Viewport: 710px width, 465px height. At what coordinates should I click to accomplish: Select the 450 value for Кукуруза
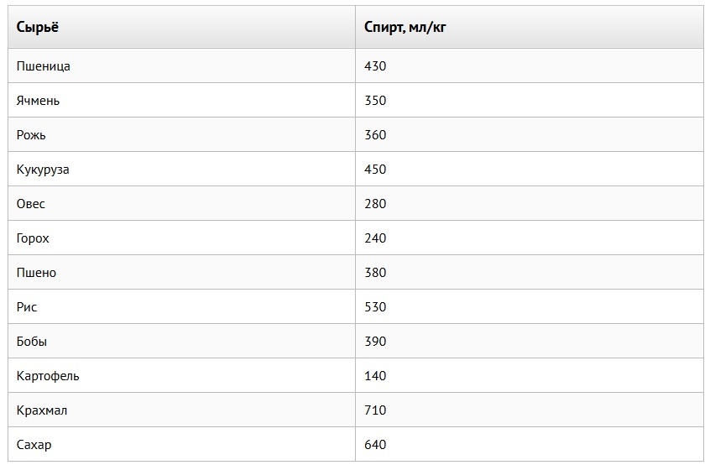[x=375, y=170]
